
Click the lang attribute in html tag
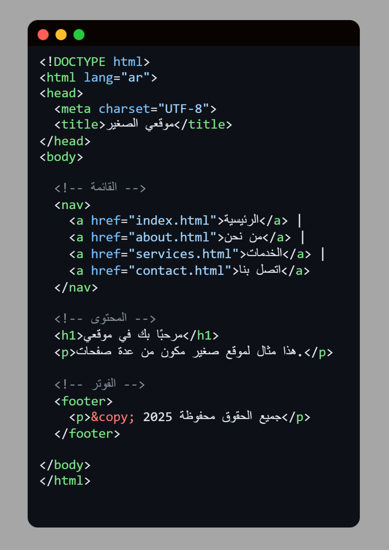point(98,78)
